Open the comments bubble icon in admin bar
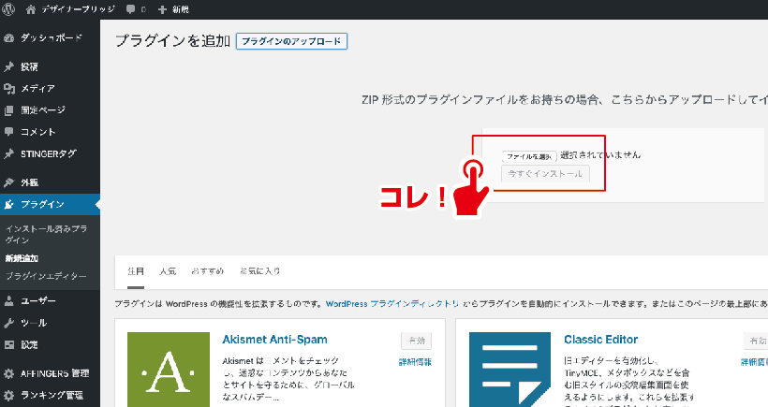The image size is (768, 407). click(128, 8)
